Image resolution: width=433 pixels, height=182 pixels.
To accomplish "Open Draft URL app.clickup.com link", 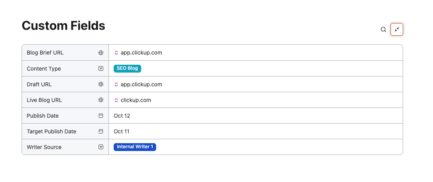I will (141, 84).
